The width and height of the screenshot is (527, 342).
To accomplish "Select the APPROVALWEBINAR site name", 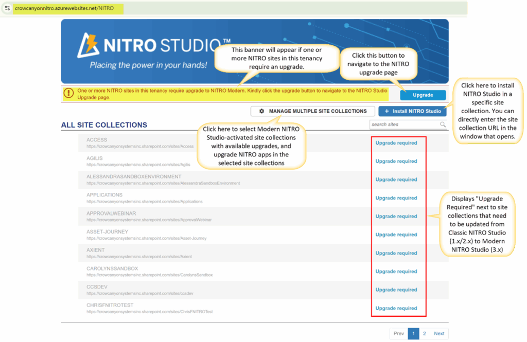I will [x=111, y=213].
